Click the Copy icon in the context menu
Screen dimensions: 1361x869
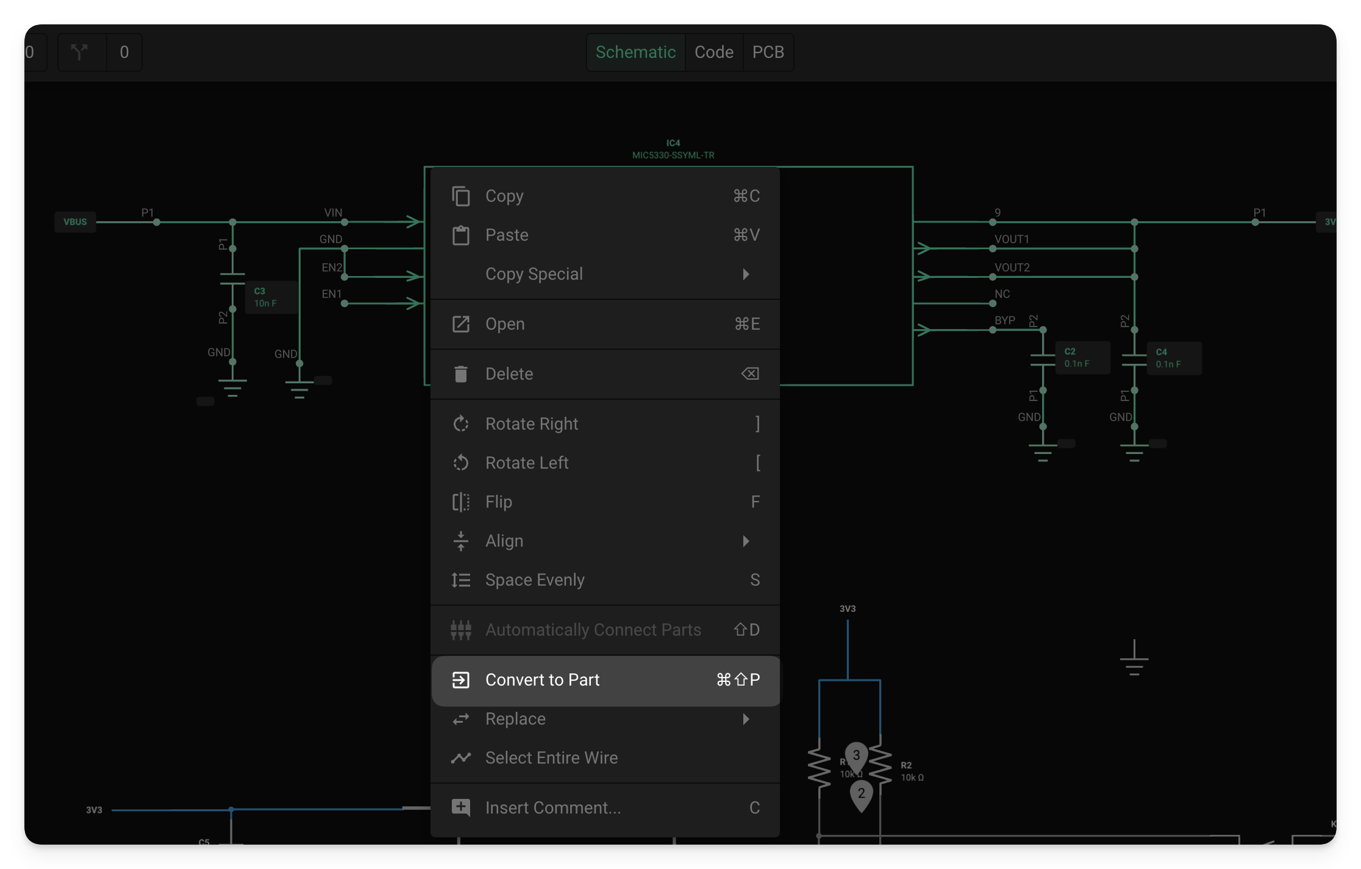coord(460,196)
